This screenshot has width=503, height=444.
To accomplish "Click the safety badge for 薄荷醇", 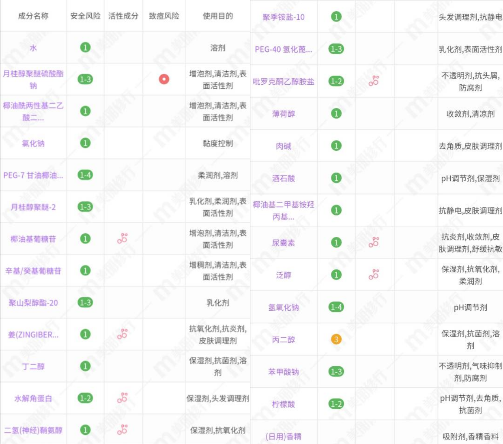I will coord(336,113).
